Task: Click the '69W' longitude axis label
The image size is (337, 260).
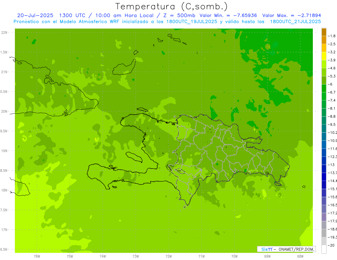Action: [267, 256]
